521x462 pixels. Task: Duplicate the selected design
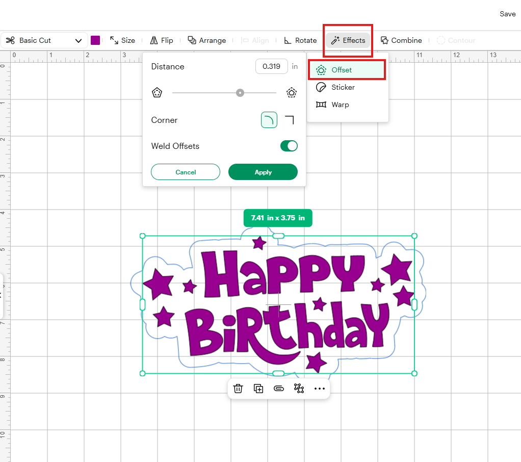click(258, 389)
